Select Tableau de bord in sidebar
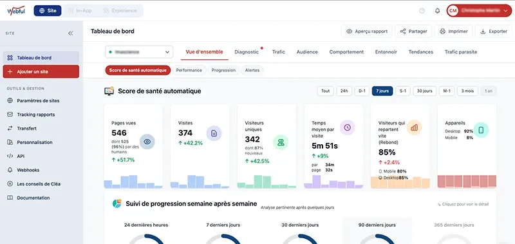 coord(41,58)
